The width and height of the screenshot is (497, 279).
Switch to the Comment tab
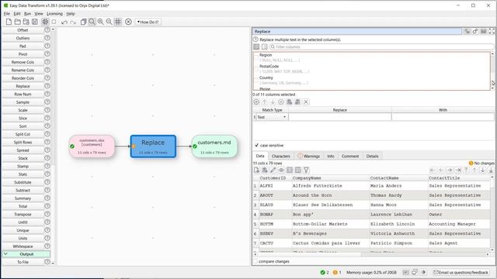[x=350, y=157]
